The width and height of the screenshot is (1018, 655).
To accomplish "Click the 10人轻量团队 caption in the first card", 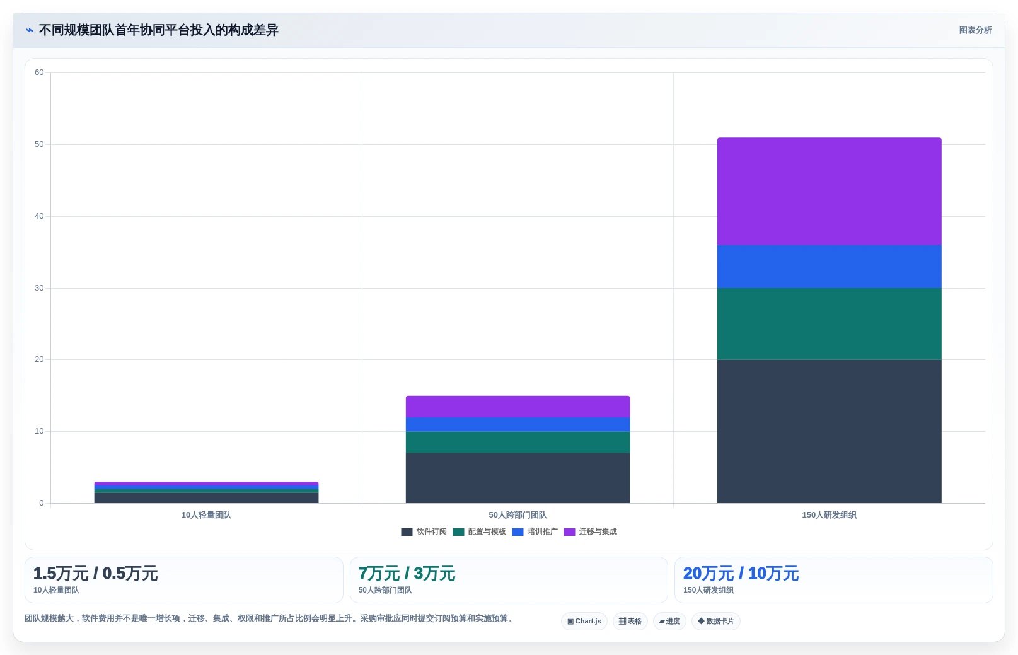I will click(x=56, y=591).
